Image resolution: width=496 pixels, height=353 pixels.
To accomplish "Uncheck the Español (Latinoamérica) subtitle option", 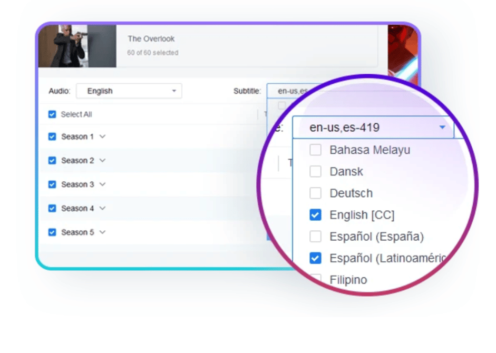I will [x=315, y=258].
